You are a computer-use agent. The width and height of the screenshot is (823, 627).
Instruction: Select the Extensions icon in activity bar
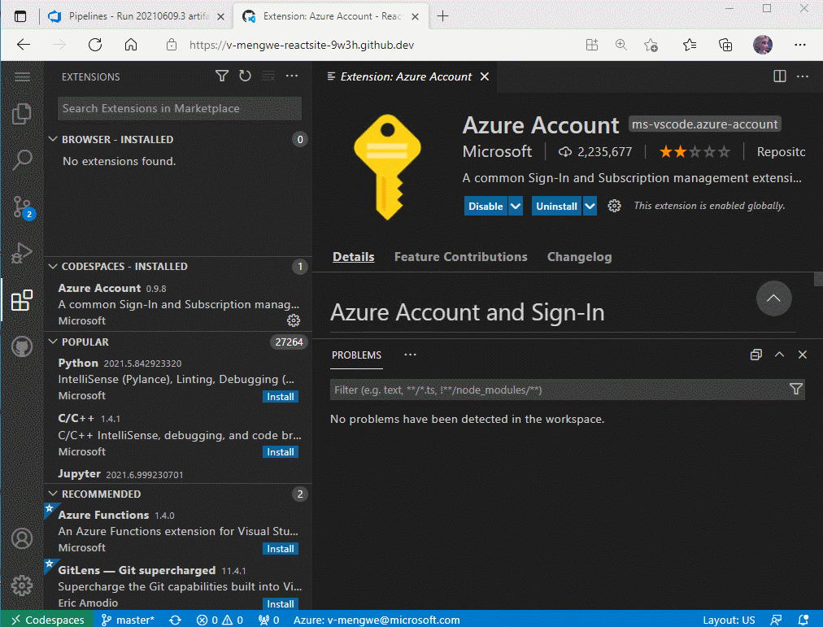[22, 299]
